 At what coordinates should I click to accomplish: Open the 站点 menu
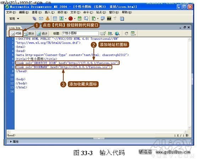101,12
